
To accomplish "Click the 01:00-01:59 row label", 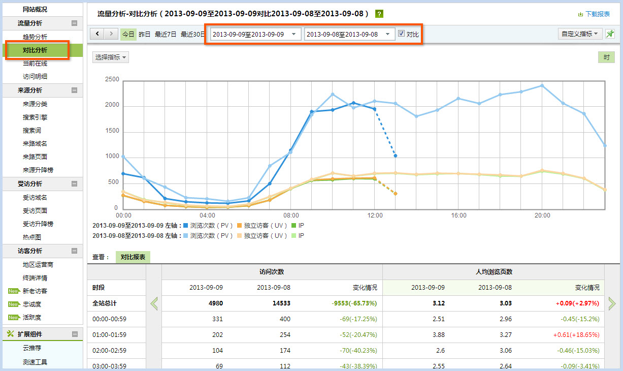I will click(x=109, y=334).
